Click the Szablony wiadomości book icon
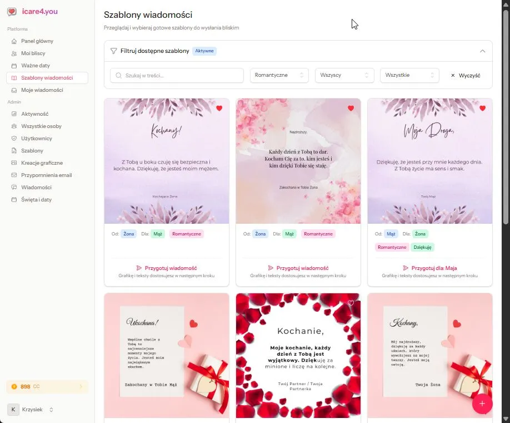 (14, 78)
